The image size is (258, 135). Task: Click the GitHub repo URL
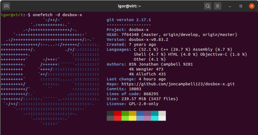click(x=178, y=84)
